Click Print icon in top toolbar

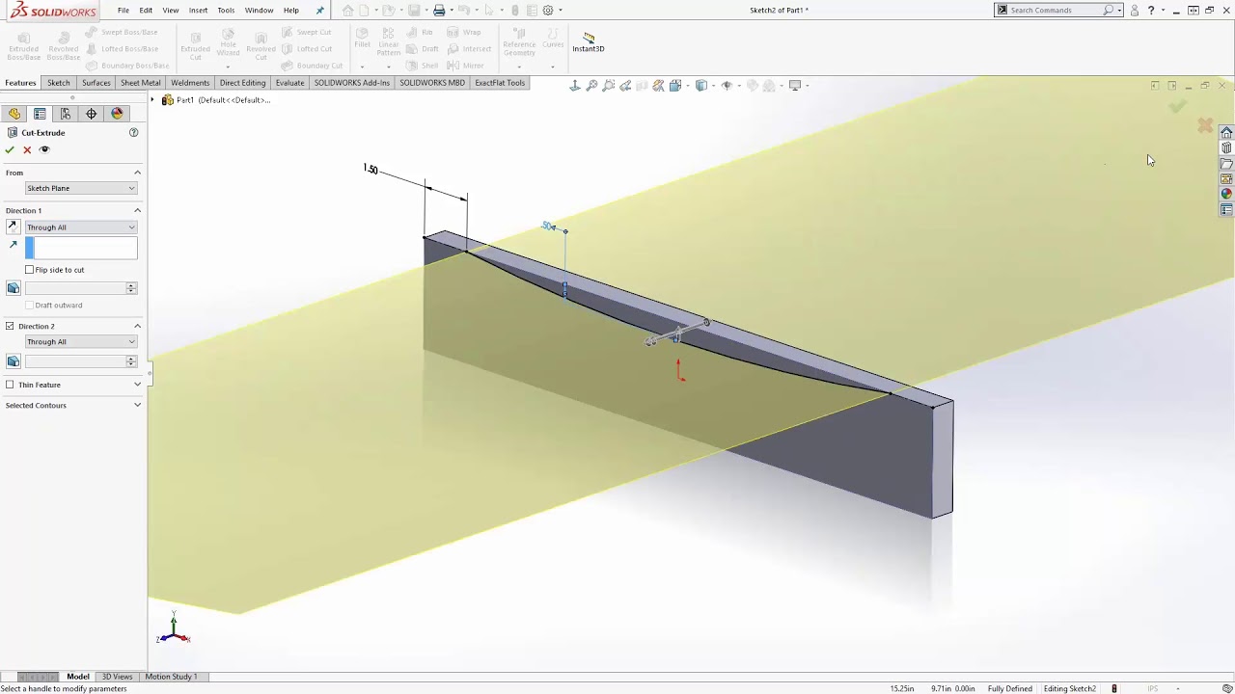[439, 10]
